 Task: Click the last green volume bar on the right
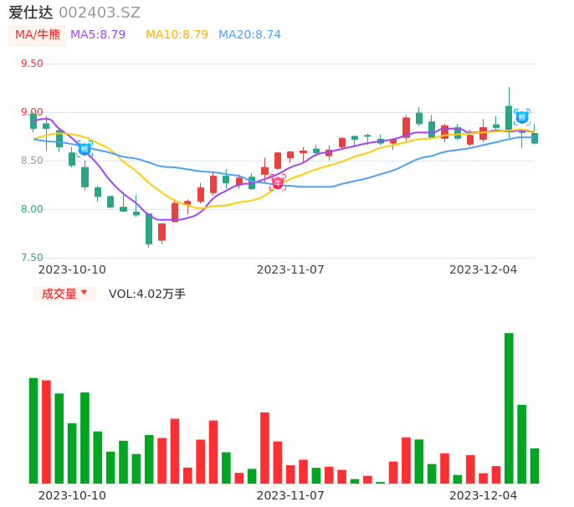tap(535, 466)
